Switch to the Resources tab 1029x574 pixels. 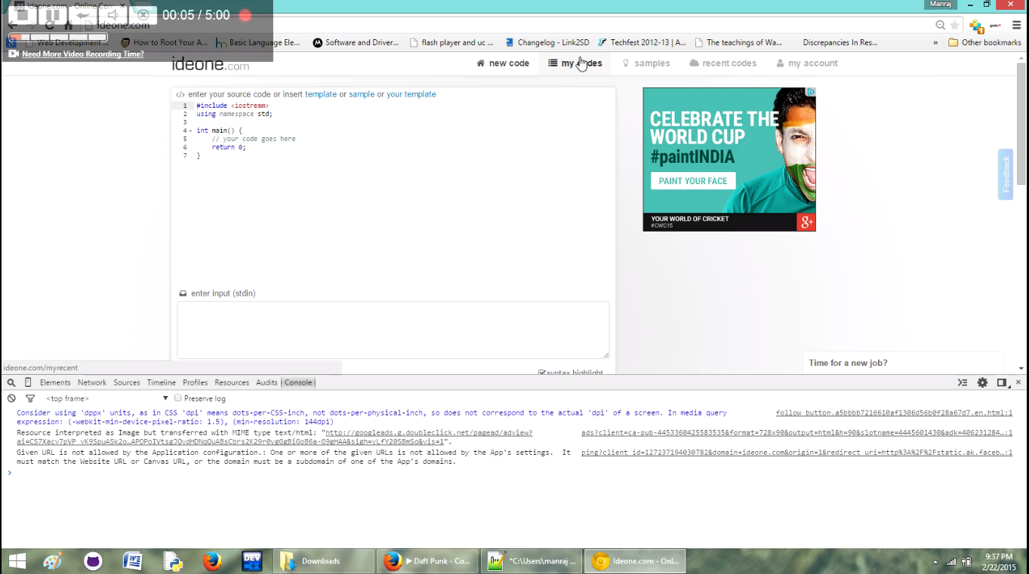pyautogui.click(x=232, y=383)
